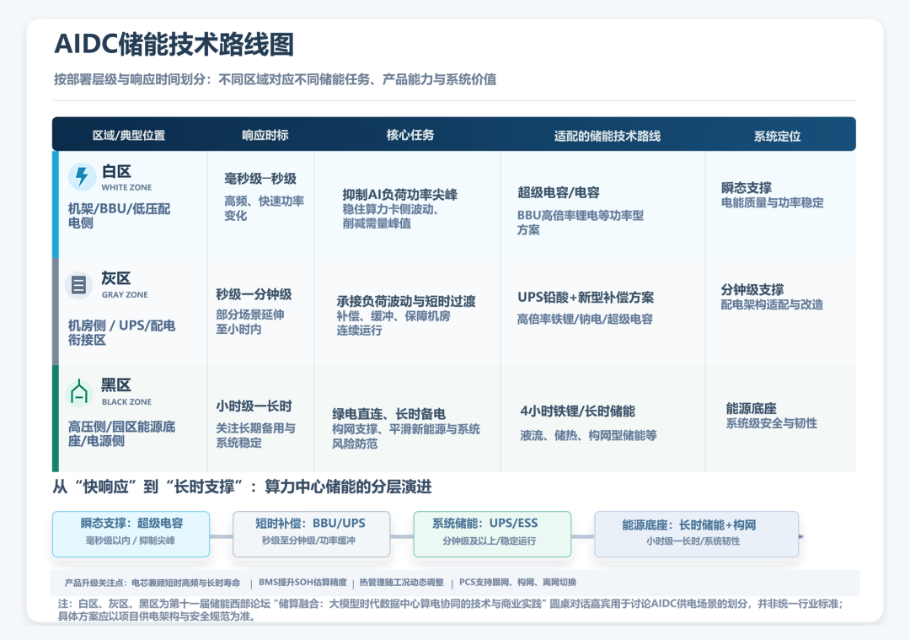Click the Gray Zone document icon
The height and width of the screenshot is (640, 910).
tap(78, 285)
